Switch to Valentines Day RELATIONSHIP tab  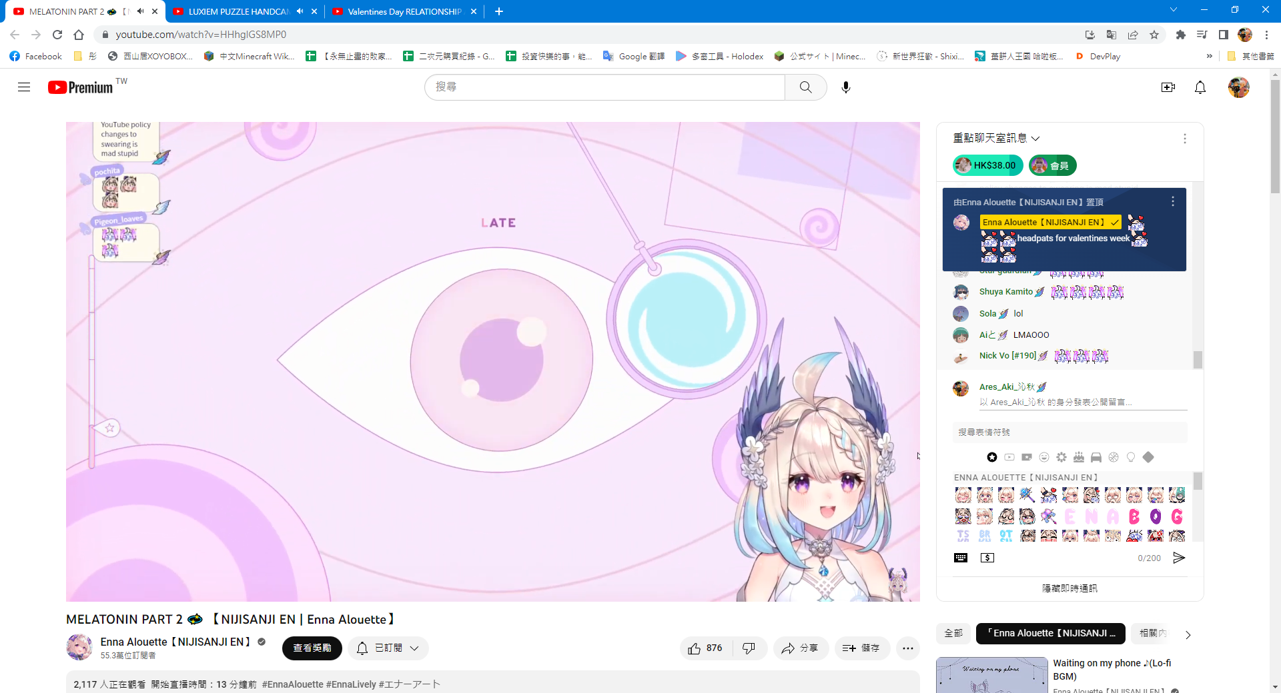[404, 11]
